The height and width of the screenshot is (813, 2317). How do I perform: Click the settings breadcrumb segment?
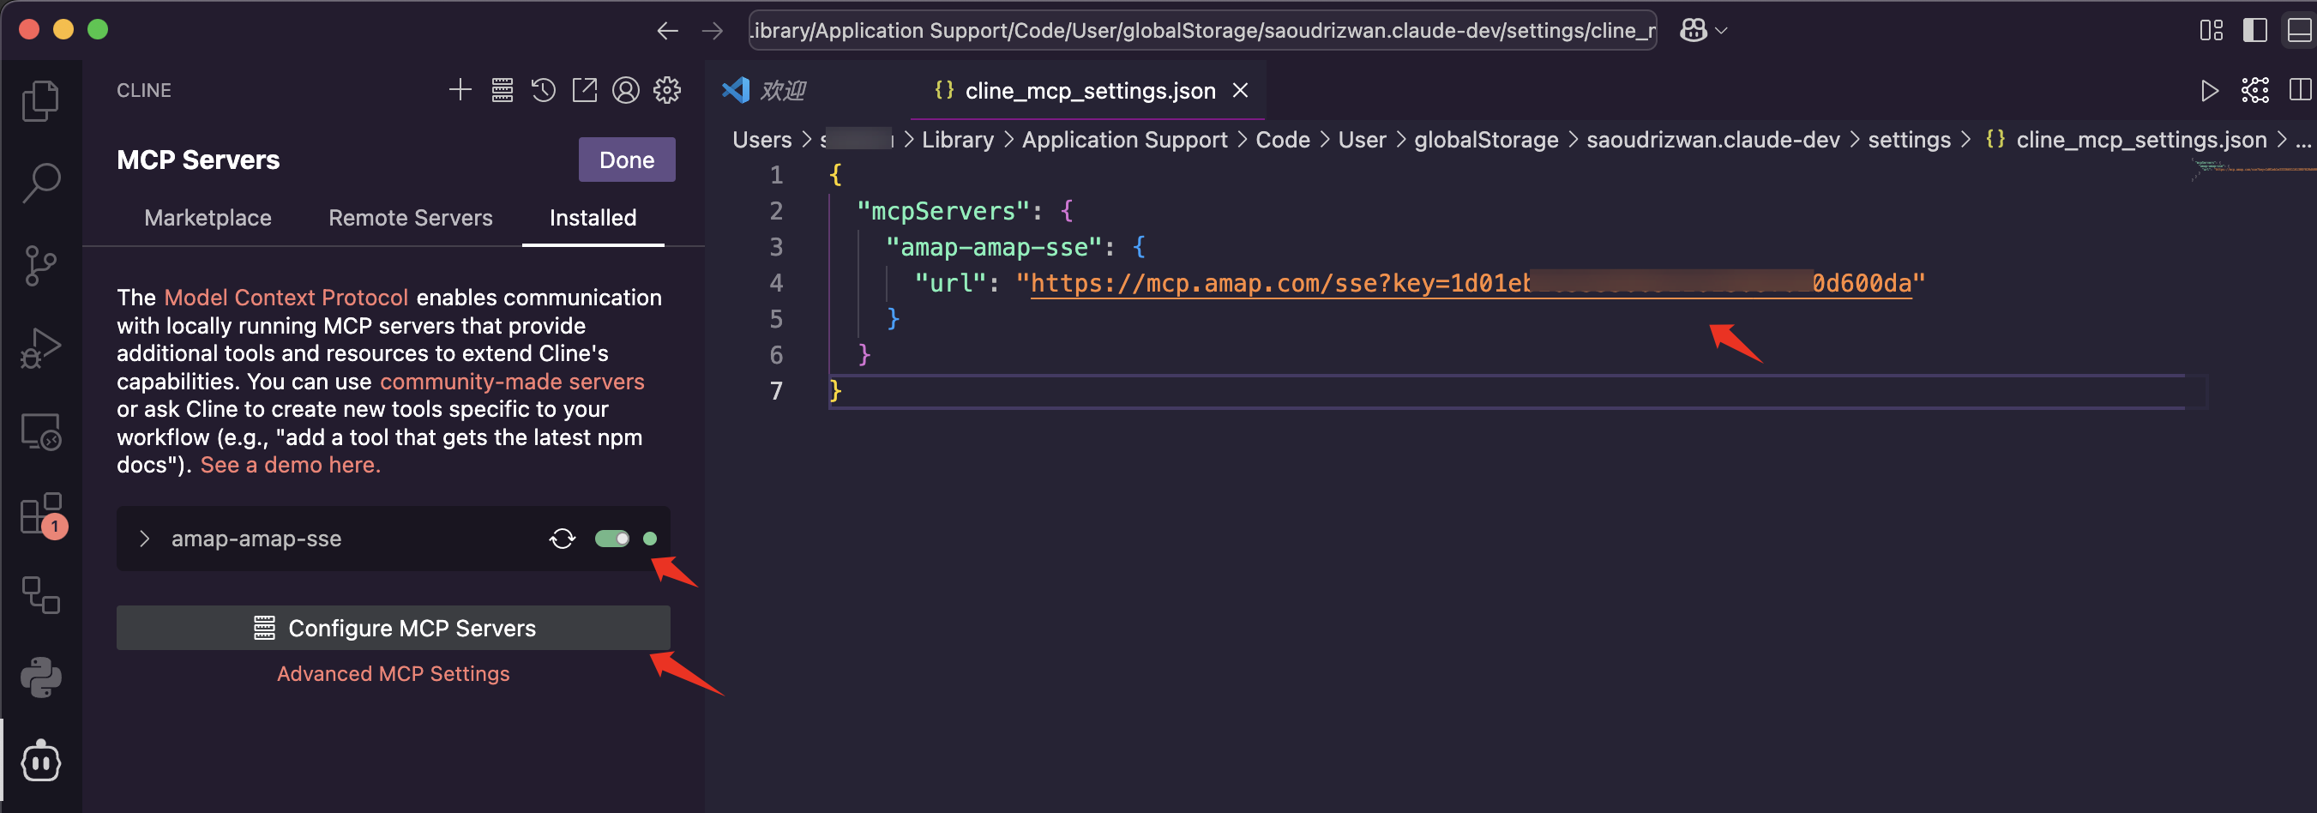1909,140
